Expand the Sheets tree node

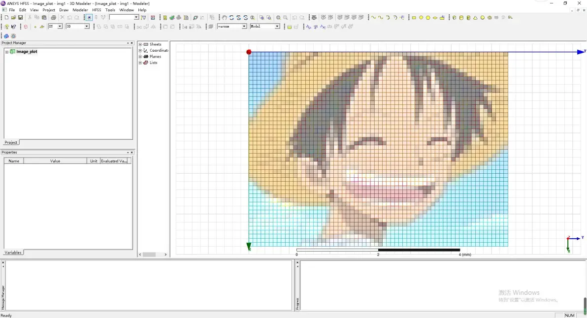click(x=140, y=44)
